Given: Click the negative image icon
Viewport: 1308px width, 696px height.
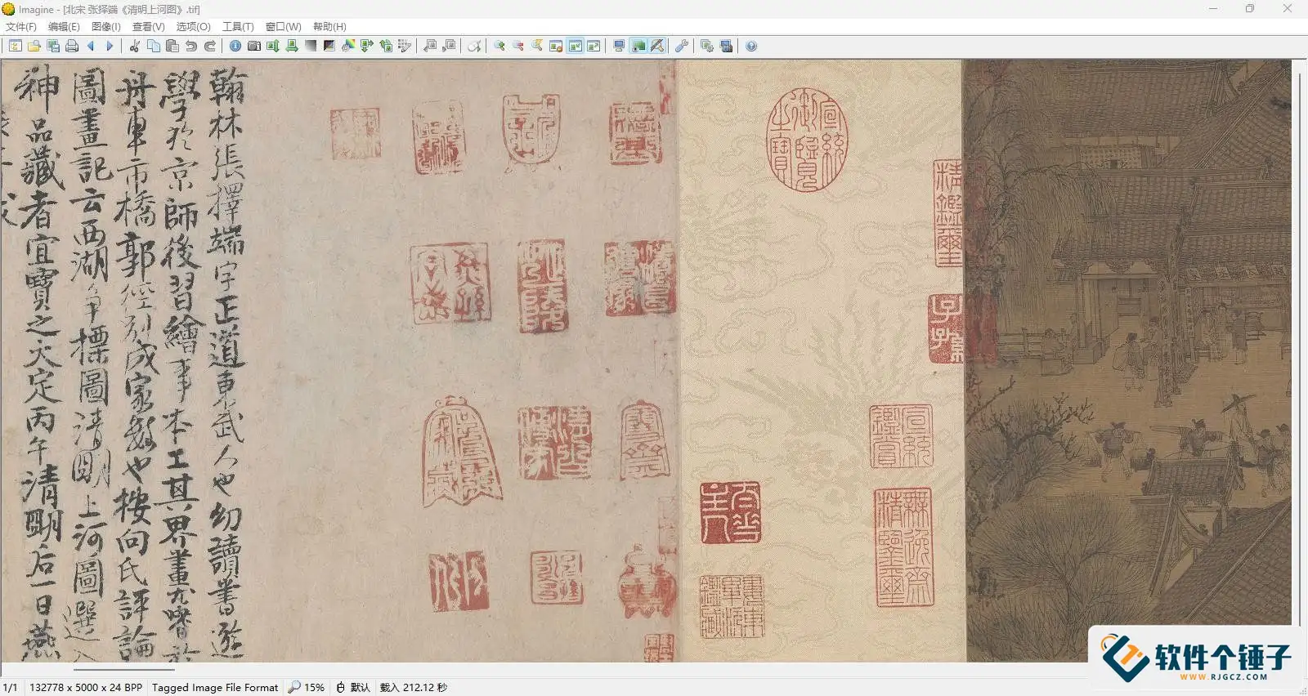Looking at the screenshot, I should pyautogui.click(x=329, y=46).
